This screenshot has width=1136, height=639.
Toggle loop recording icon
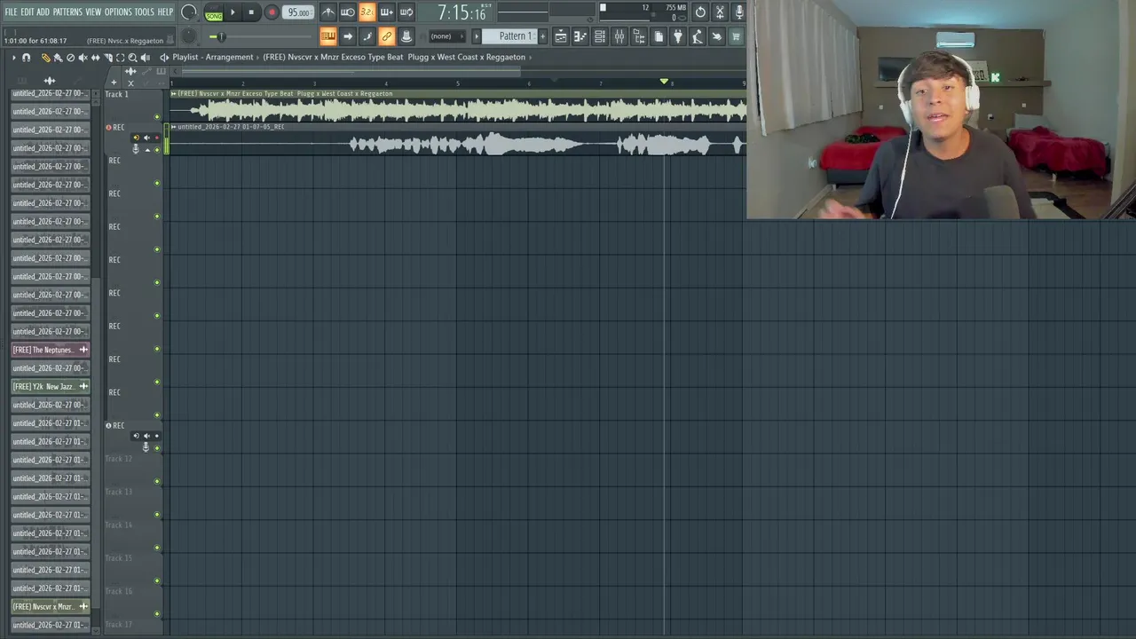[406, 12]
